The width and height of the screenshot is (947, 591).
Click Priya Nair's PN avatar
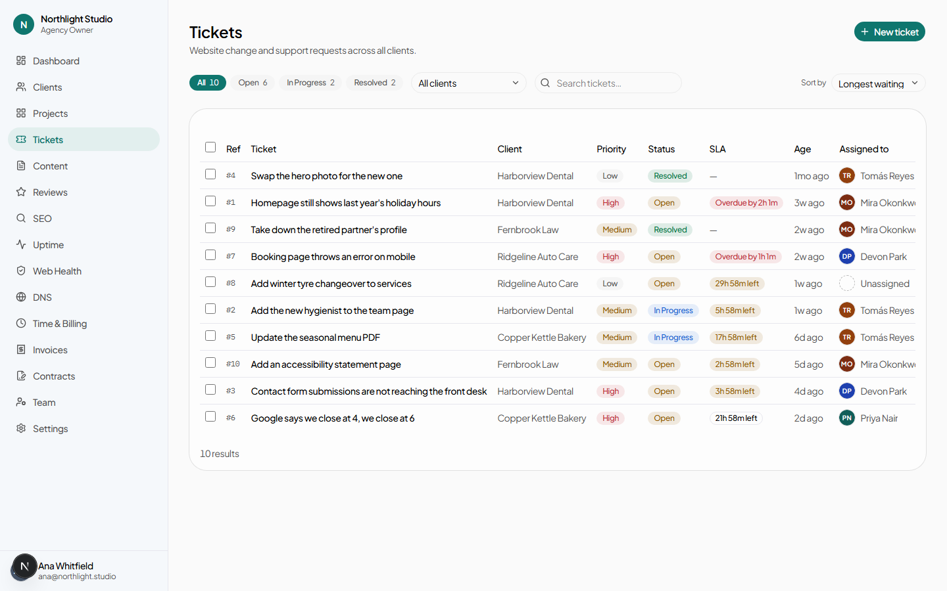pos(847,418)
